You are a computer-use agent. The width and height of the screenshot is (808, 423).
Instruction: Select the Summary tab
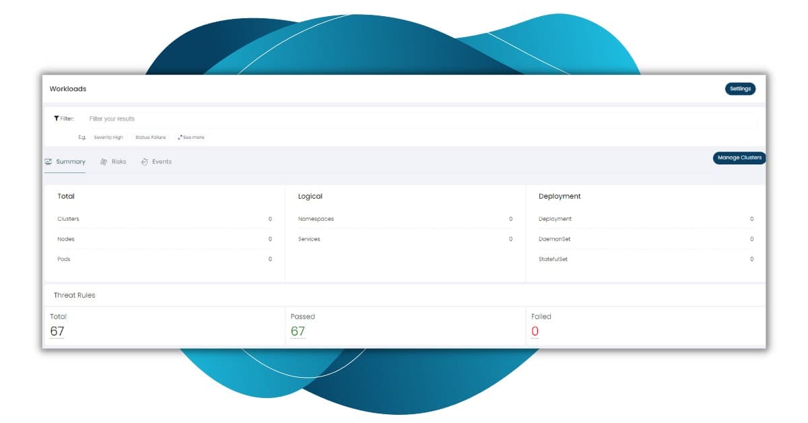point(70,162)
